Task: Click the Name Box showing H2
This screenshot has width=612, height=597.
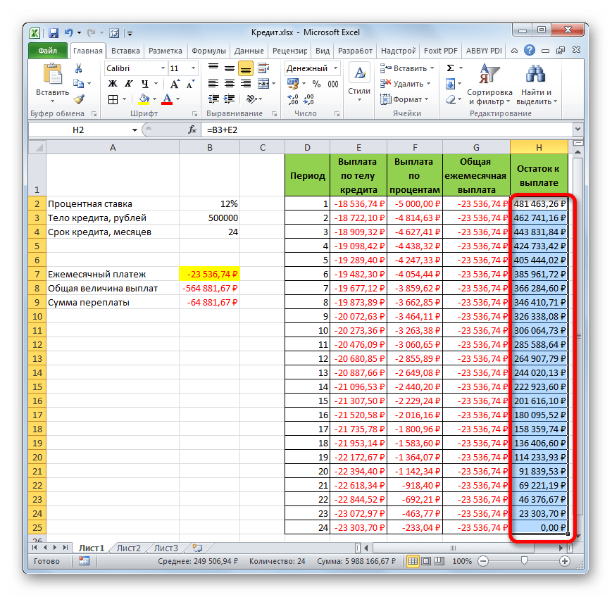Action: point(78,130)
